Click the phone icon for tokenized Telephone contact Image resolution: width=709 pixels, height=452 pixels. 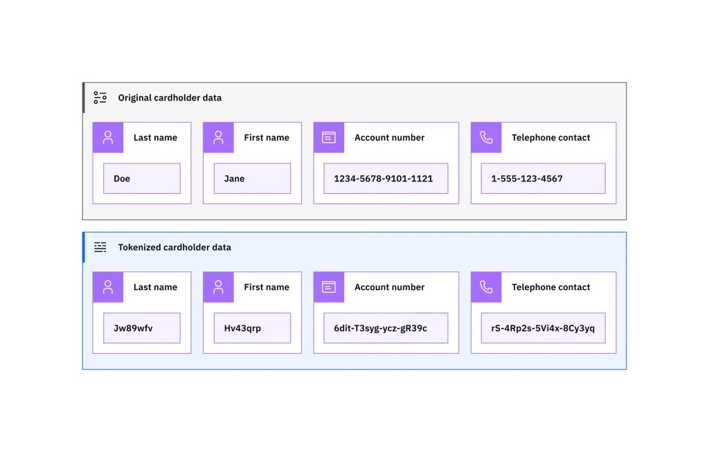pyautogui.click(x=485, y=287)
